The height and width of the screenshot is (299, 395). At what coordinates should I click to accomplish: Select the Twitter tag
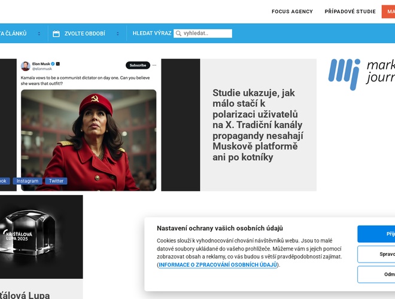pyautogui.click(x=56, y=181)
